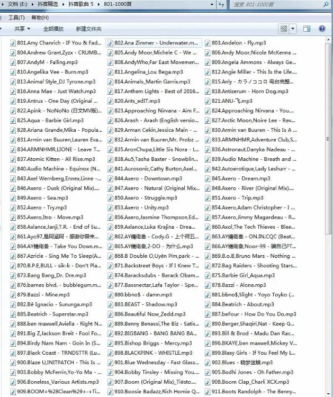Select file 845.Axero - Dream.mp3
Viewport: 333px width, 397px height.
coord(238,179)
